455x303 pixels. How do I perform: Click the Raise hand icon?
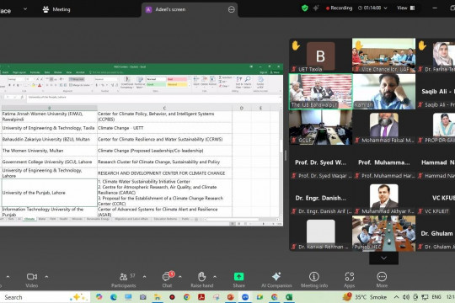[201, 277]
